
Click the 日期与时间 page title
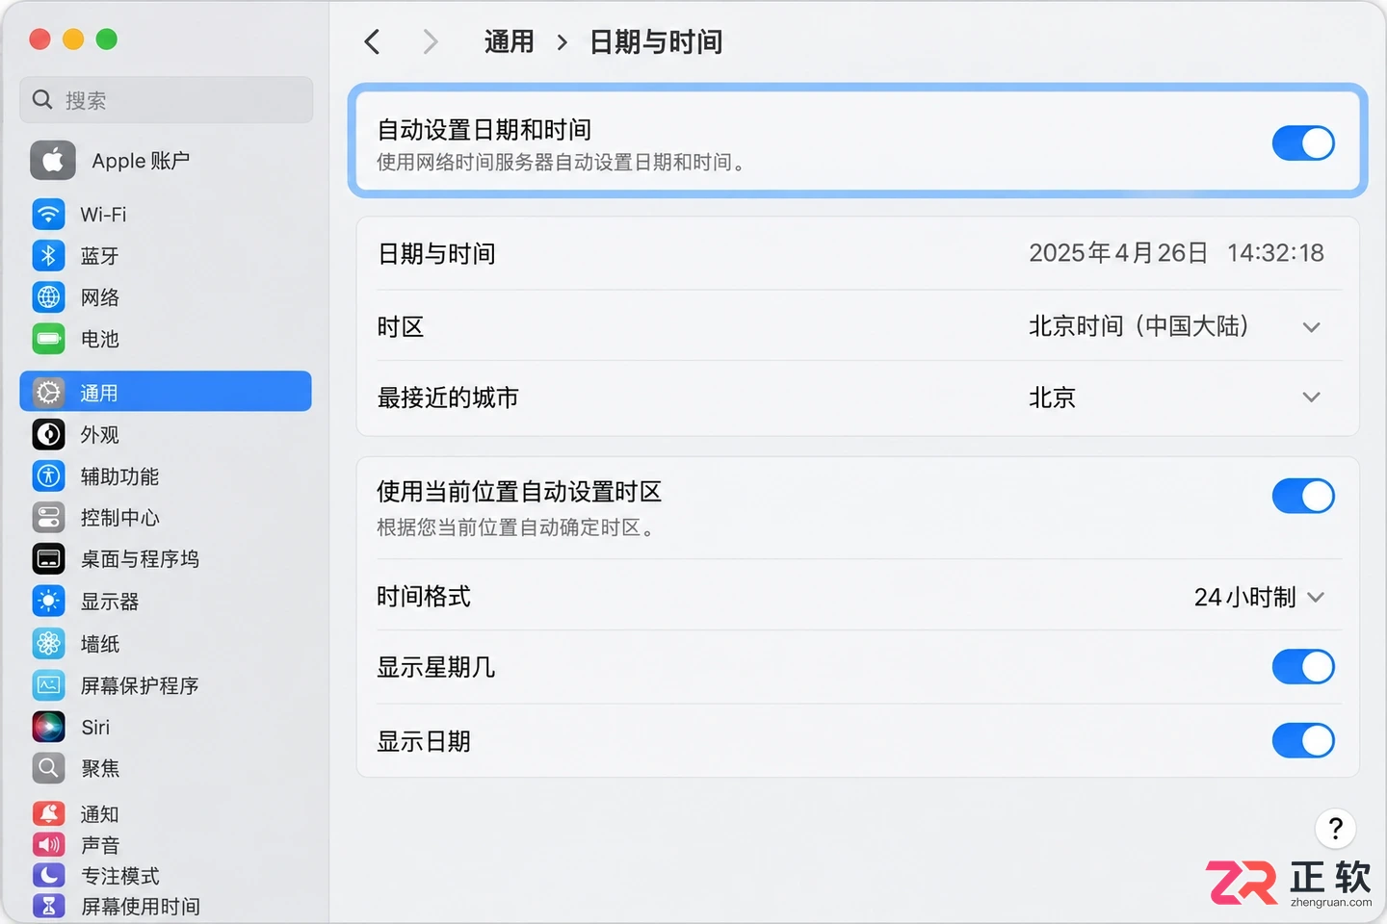(656, 41)
